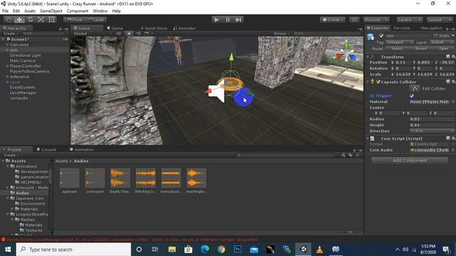Select LevelManager in Hierarchy

(23, 92)
